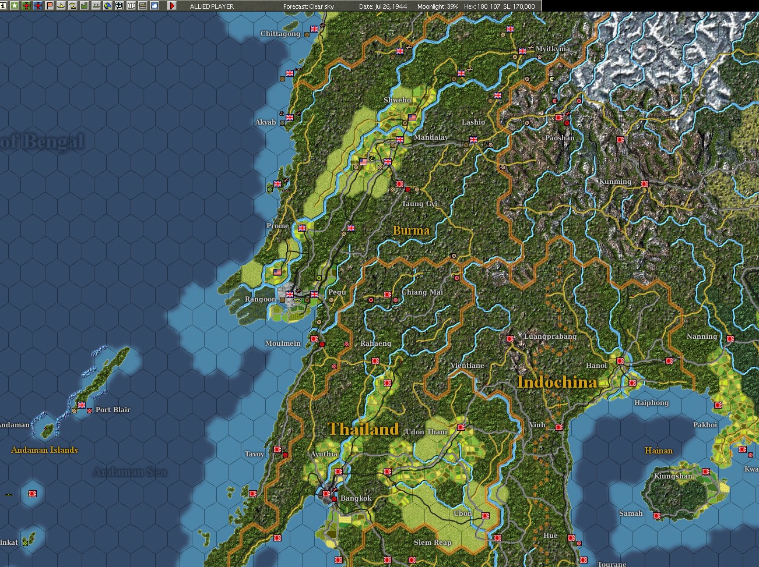Click the "Andaman Islands" label
This screenshot has width=759, height=567.
[x=44, y=450]
